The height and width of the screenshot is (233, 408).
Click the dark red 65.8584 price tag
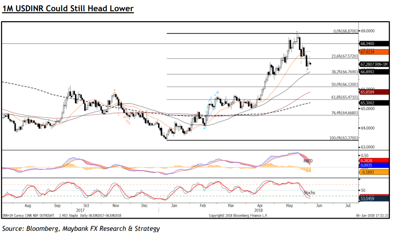click(374, 92)
